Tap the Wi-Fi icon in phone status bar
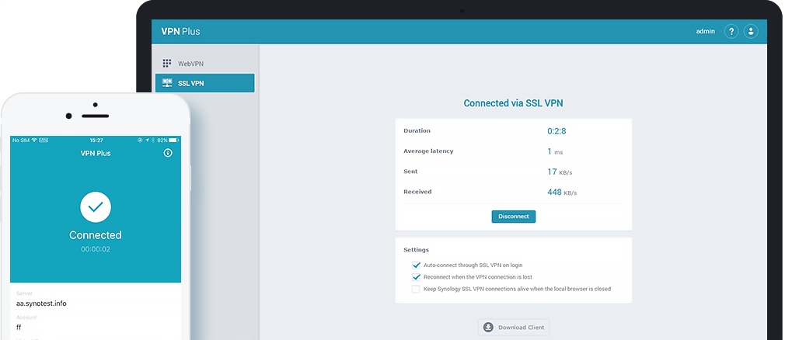 click(x=34, y=140)
